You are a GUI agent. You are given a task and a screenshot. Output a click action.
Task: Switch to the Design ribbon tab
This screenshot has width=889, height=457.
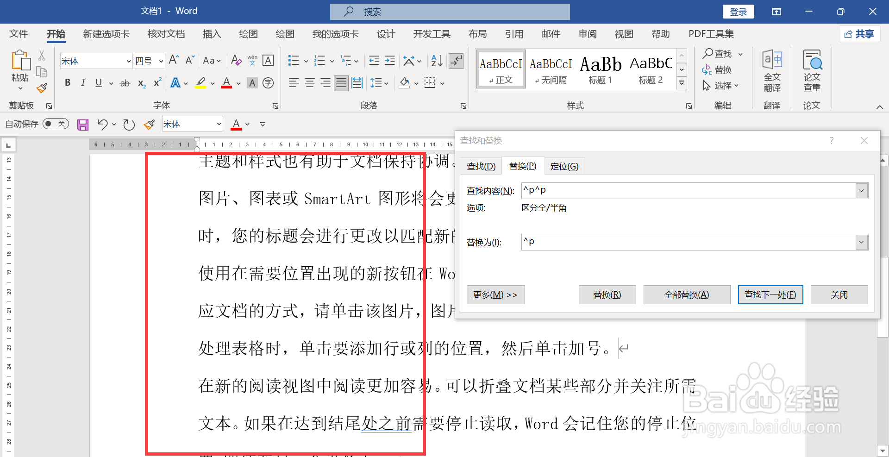point(386,34)
